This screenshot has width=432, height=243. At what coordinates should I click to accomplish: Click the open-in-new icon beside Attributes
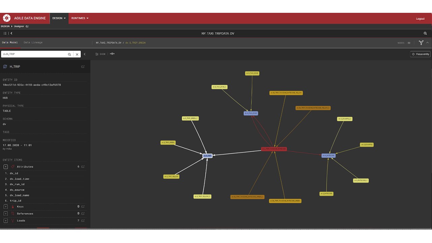[x=83, y=166]
